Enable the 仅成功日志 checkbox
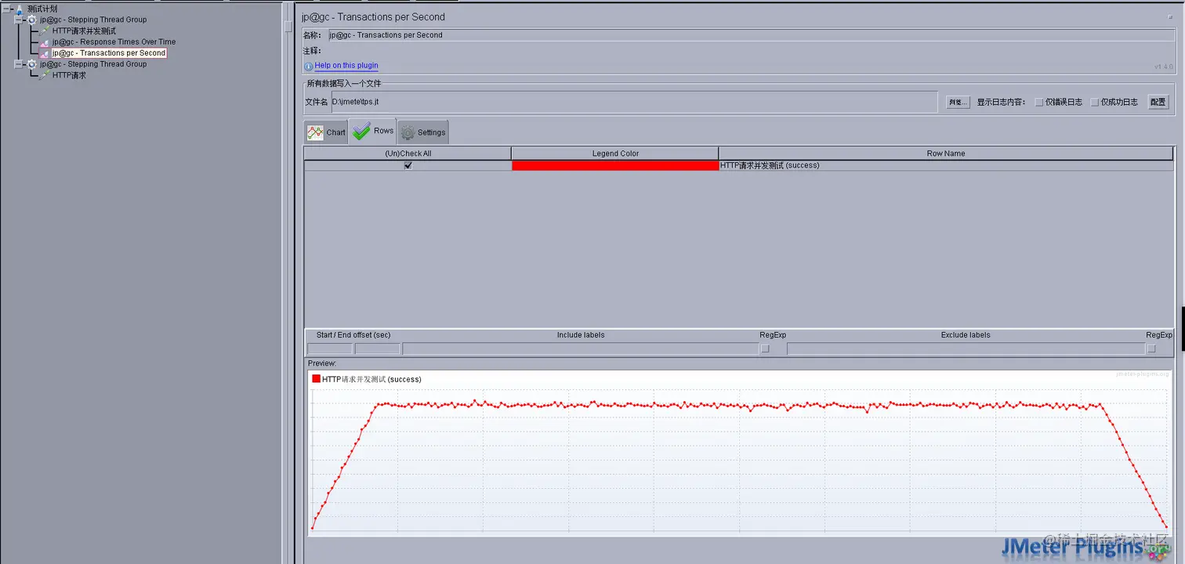The width and height of the screenshot is (1185, 564). 1095,102
